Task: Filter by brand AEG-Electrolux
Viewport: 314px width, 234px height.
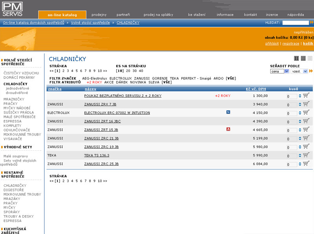Action: (95, 79)
